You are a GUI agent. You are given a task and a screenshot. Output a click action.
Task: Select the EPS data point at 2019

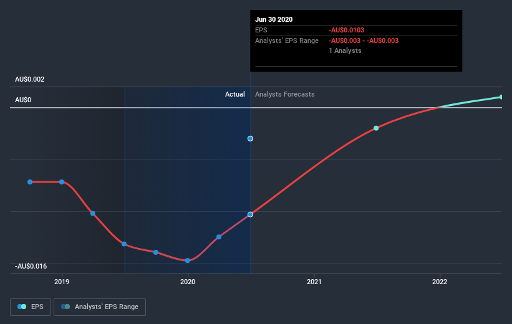tap(62, 182)
